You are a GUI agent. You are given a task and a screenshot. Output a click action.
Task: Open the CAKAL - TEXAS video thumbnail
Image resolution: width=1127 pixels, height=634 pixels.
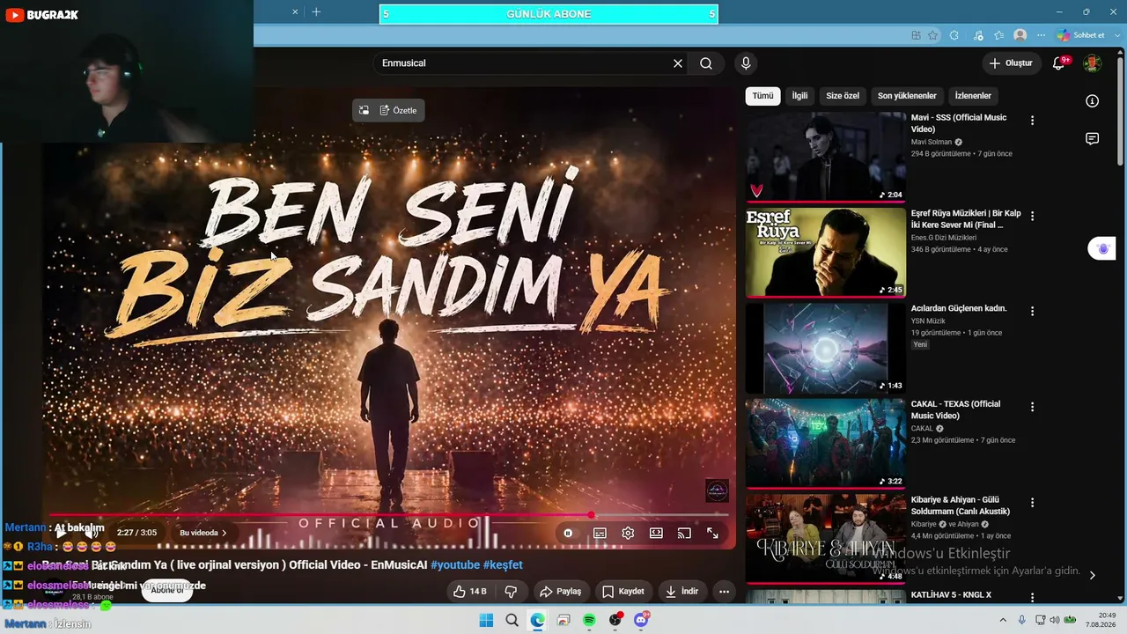(826, 444)
